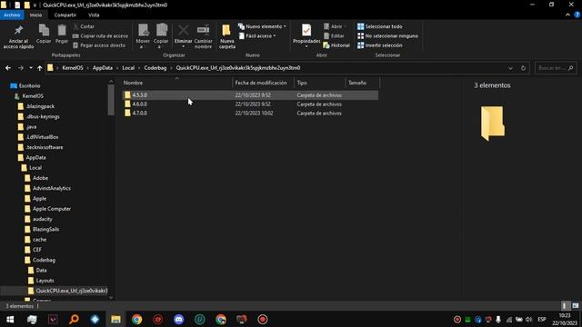Open Discord from the taskbar
The image size is (582, 327).
pyautogui.click(x=179, y=319)
